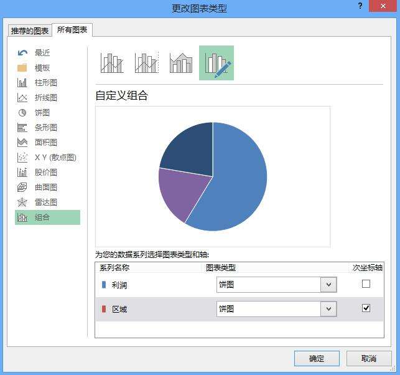Select 折线图 chart category
This screenshot has width=400, height=375.
pyautogui.click(x=46, y=98)
